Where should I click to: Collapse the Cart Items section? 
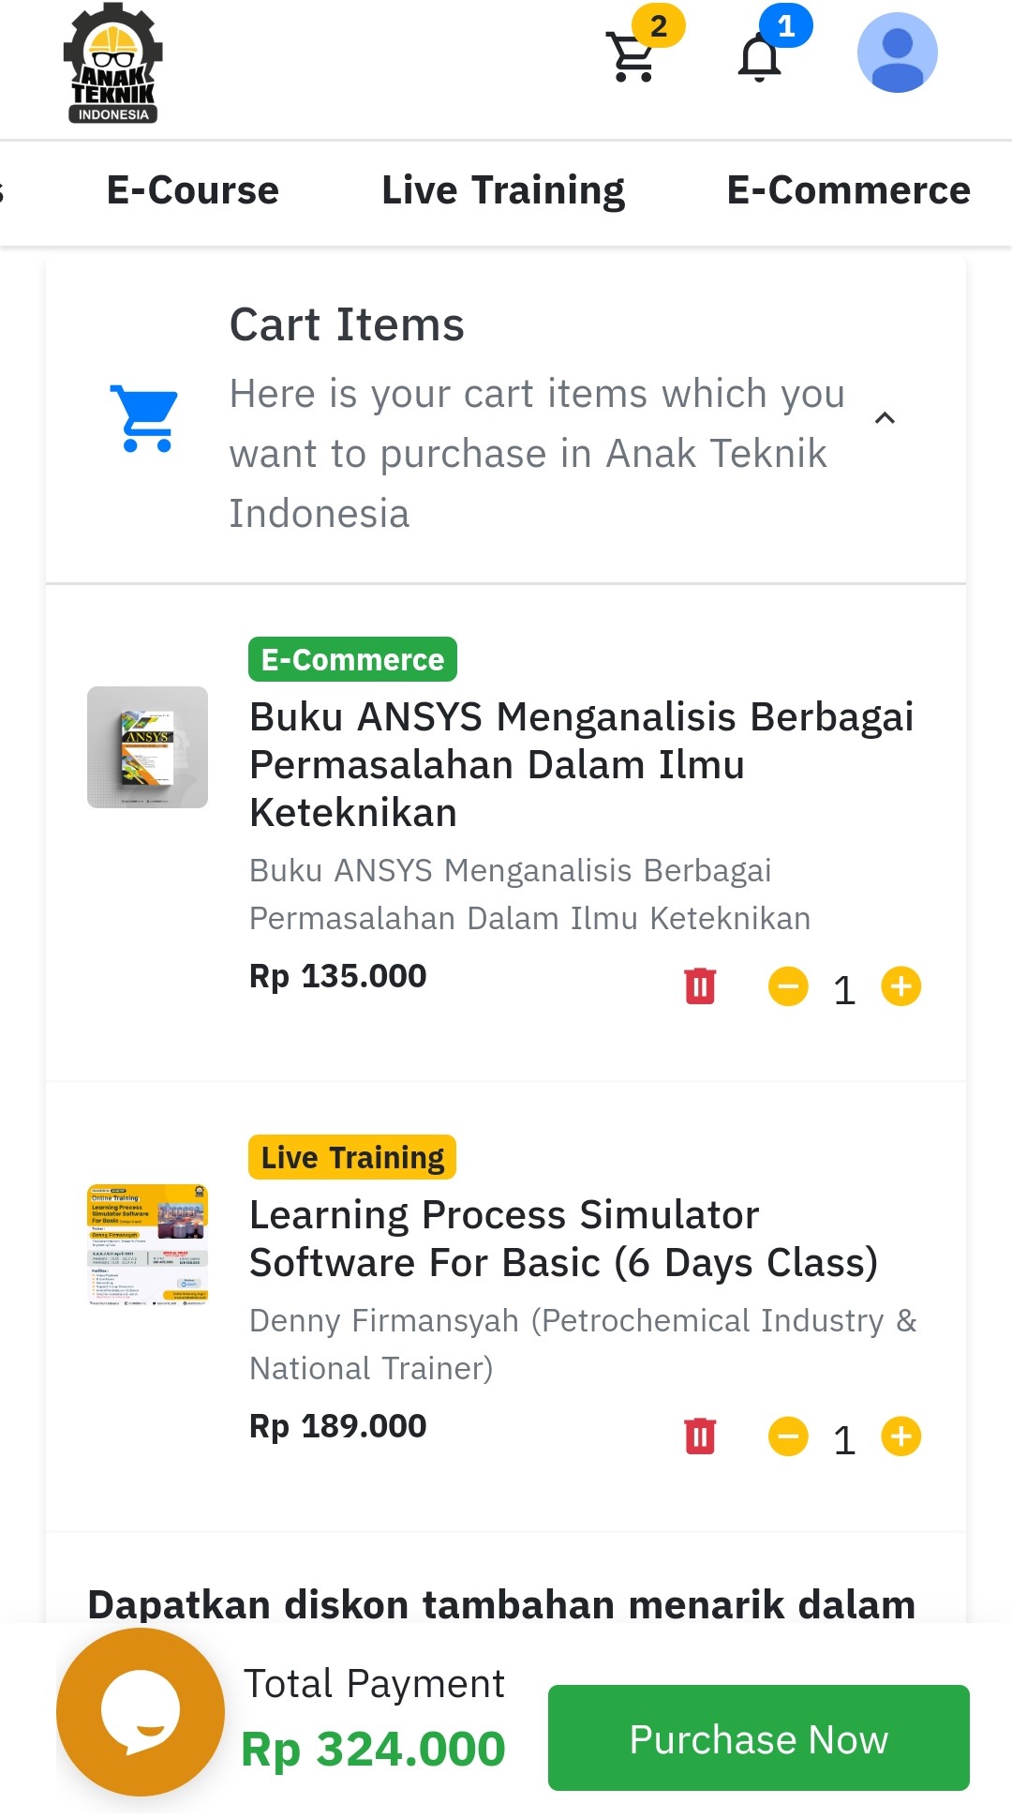tap(885, 418)
